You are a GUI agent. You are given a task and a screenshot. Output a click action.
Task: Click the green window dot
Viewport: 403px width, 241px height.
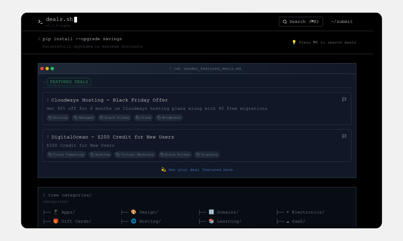click(x=52, y=68)
